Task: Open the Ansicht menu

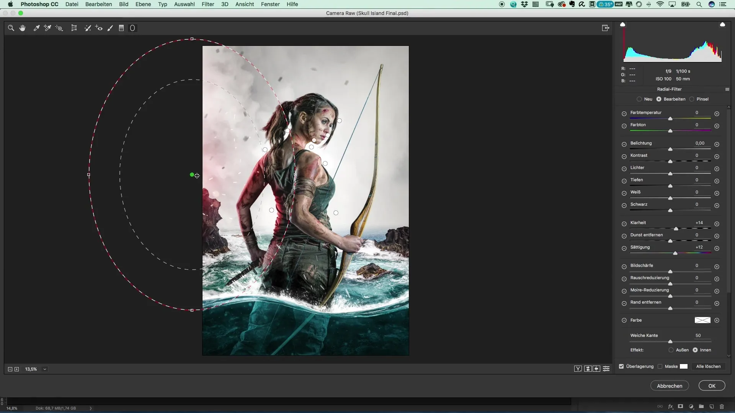Action: [245, 4]
